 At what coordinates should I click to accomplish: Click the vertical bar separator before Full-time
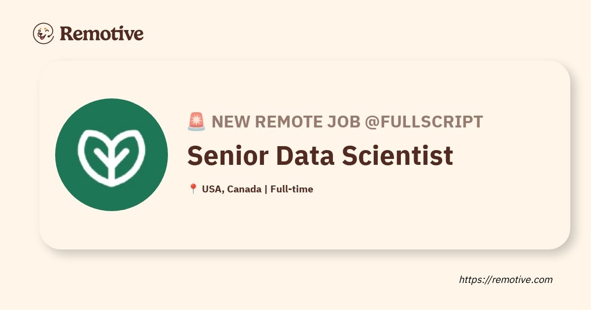265,189
